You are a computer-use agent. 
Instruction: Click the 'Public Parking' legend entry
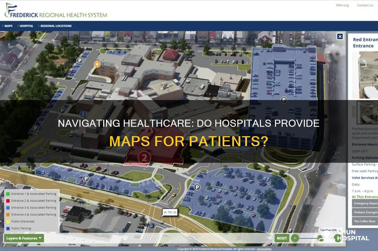click(18, 228)
